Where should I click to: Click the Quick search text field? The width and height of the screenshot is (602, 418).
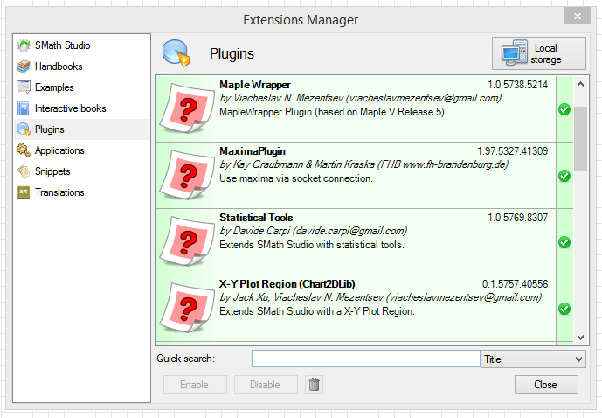tap(365, 359)
